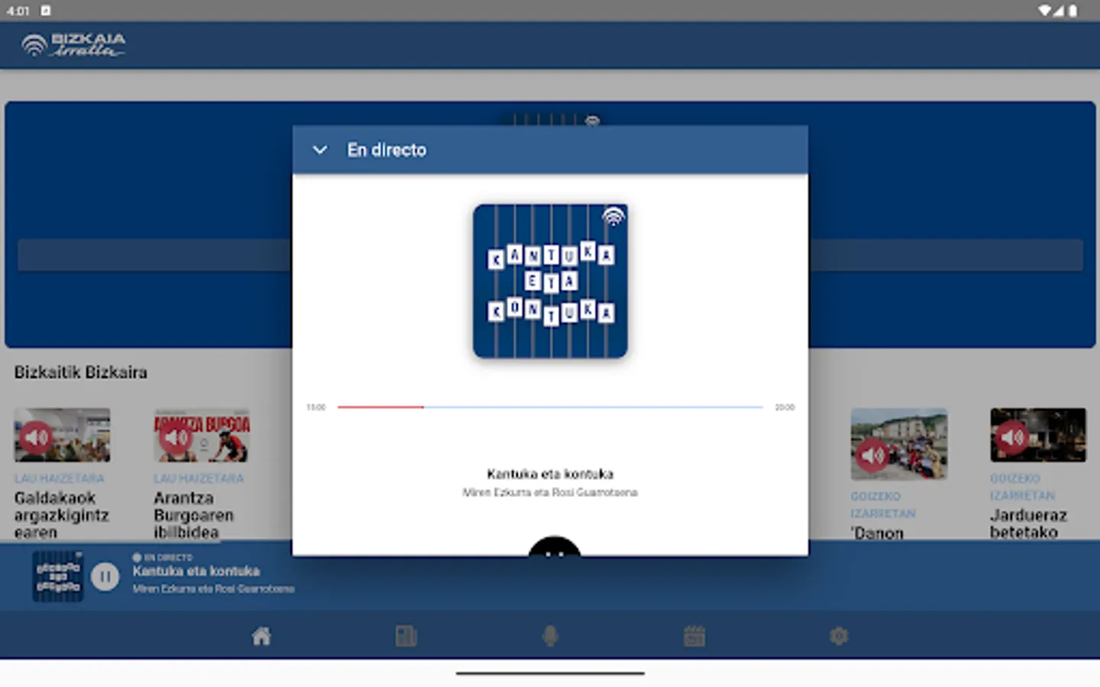Select the microphone (podcasts) icon

(x=550, y=635)
